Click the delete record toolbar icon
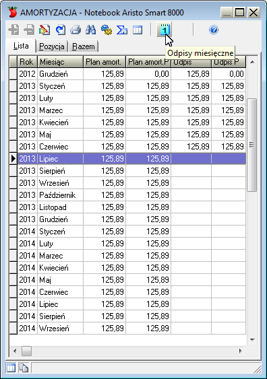 point(29,30)
